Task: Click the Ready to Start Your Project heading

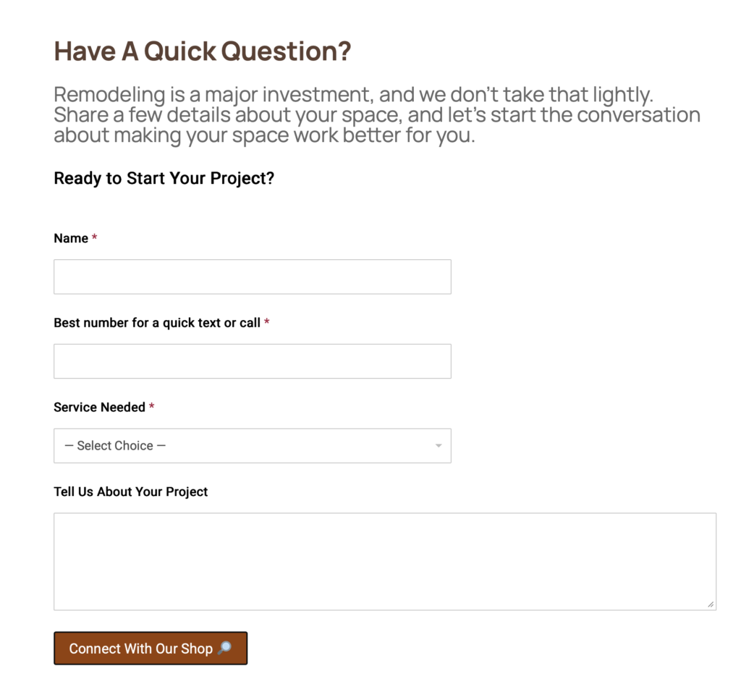Action: point(163,178)
